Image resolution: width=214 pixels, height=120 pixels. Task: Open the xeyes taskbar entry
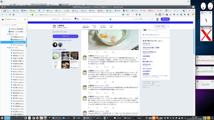coord(127,118)
